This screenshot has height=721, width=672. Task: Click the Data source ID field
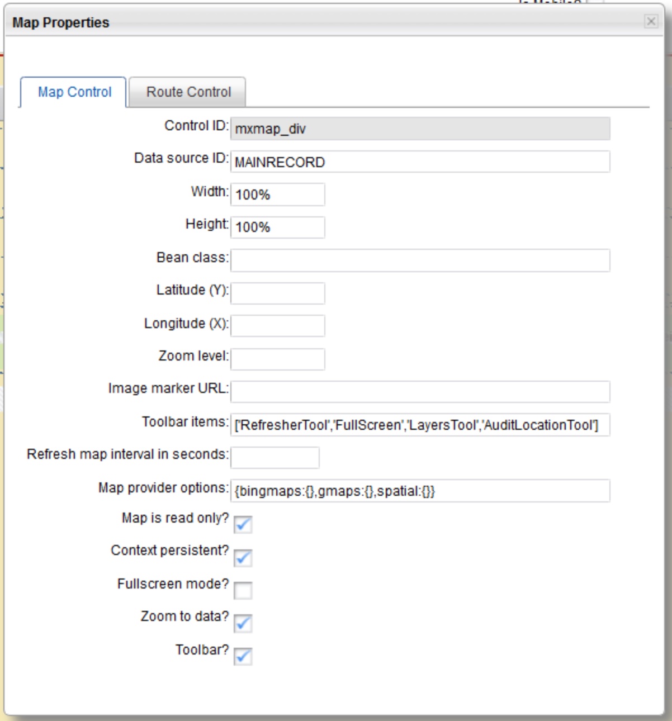tap(420, 162)
